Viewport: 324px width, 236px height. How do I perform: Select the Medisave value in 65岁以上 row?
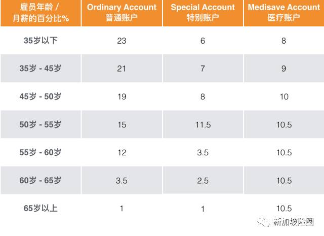tap(283, 208)
